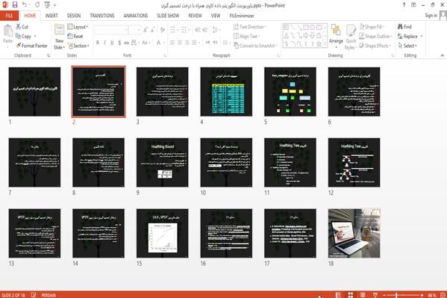Screen dimensions: 447x298
Task: Select the Format Painter tool
Action: 31,46
